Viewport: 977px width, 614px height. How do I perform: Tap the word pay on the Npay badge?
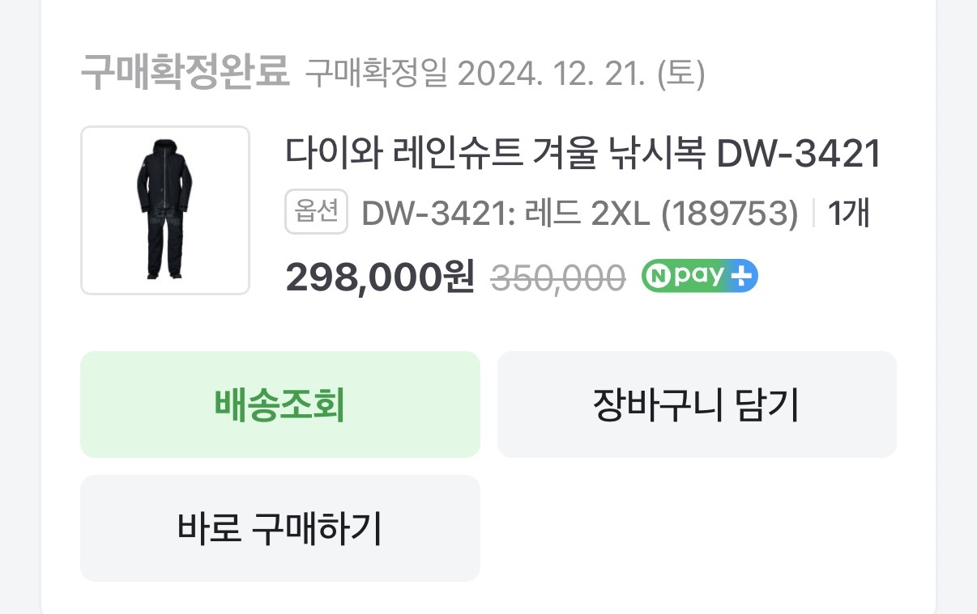[x=699, y=277]
